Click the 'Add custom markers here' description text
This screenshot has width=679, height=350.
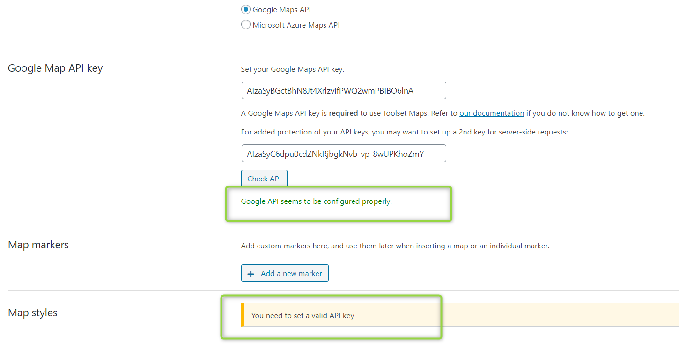[x=395, y=246]
